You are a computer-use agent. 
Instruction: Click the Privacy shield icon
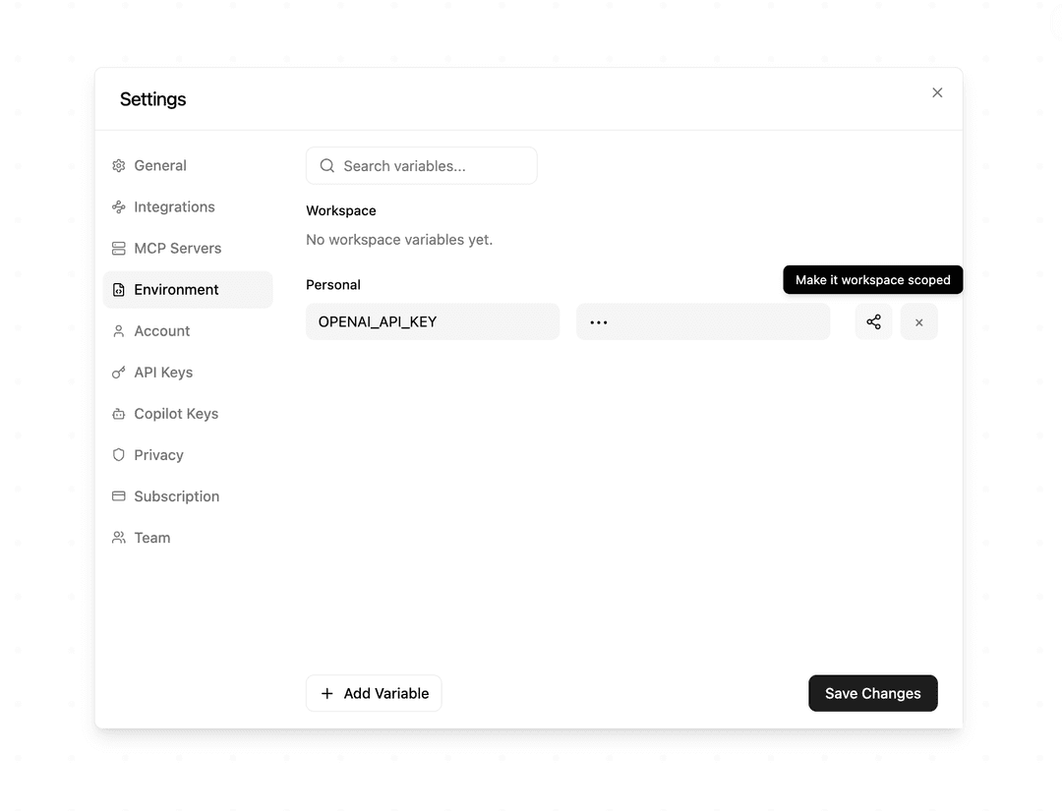tap(118, 454)
